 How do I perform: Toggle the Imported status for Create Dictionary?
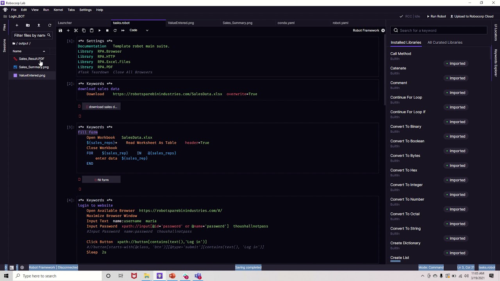[x=456, y=253]
